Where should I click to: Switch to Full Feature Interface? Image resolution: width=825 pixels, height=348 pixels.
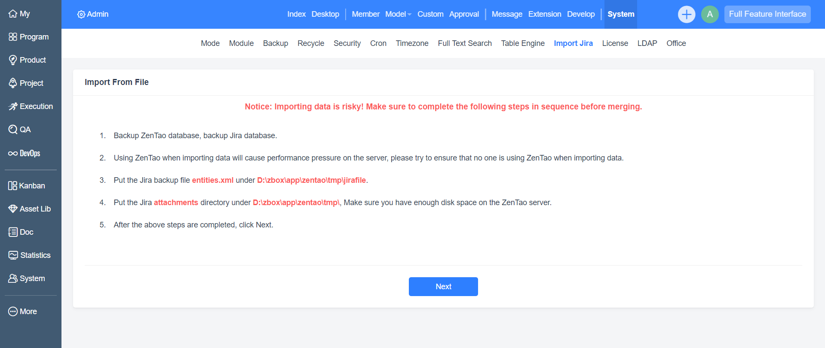[767, 14]
